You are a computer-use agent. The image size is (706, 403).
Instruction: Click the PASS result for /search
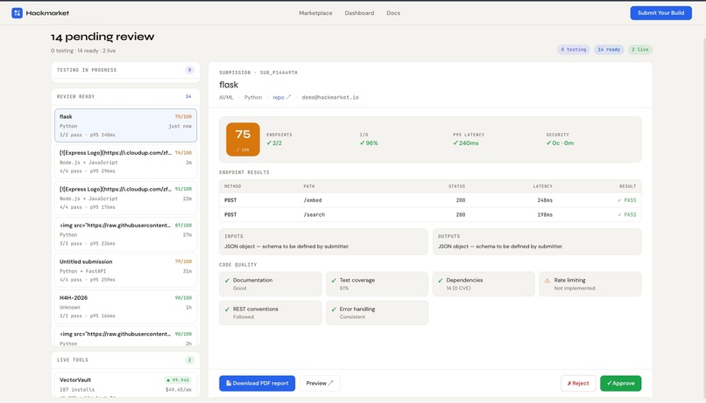627,215
